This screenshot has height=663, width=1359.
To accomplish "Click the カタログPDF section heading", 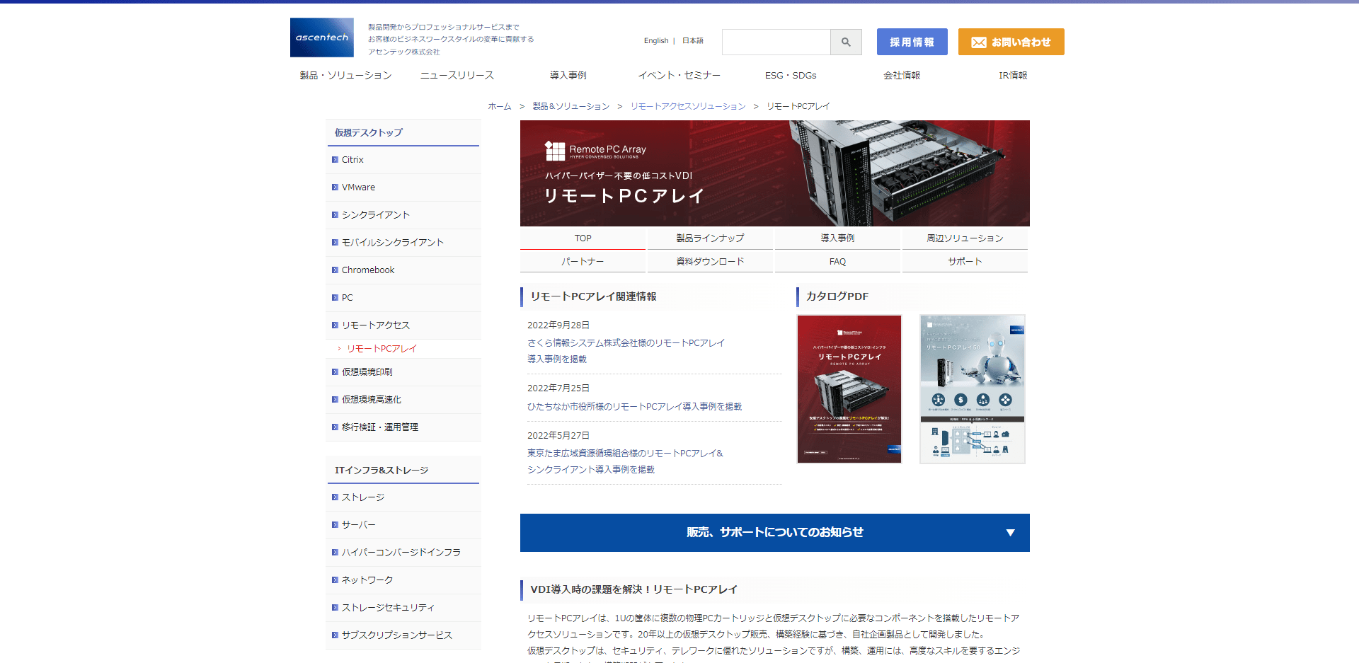I will tap(837, 296).
